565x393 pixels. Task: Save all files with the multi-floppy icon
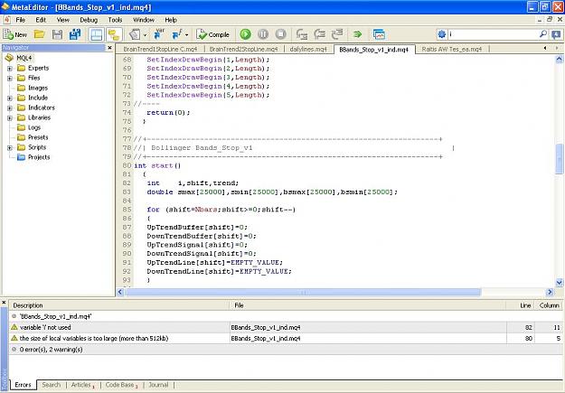point(75,34)
